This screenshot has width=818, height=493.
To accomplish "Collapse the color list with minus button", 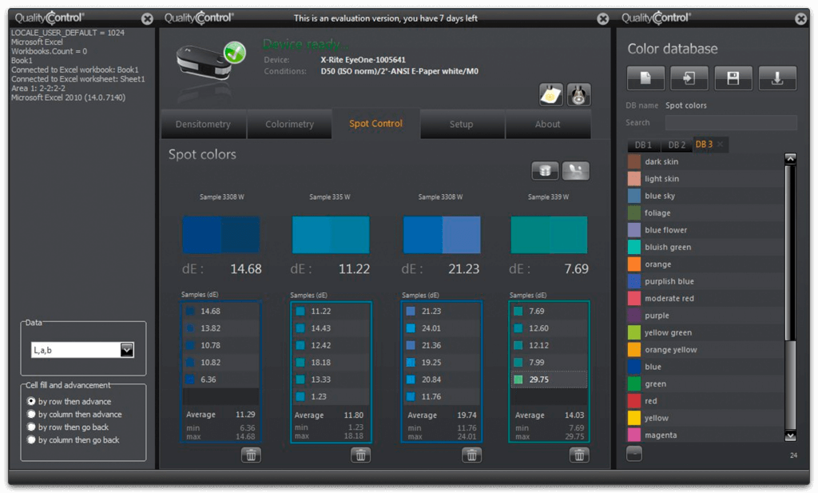I will (x=634, y=454).
